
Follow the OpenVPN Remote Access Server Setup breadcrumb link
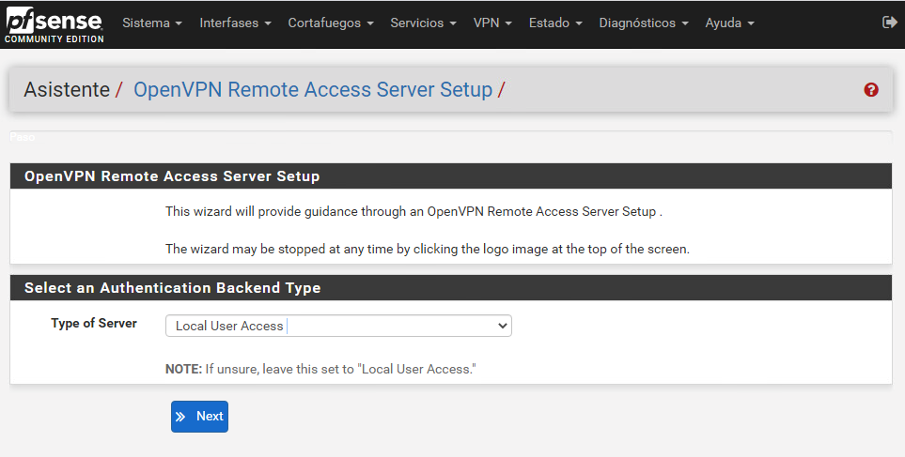[x=313, y=90]
